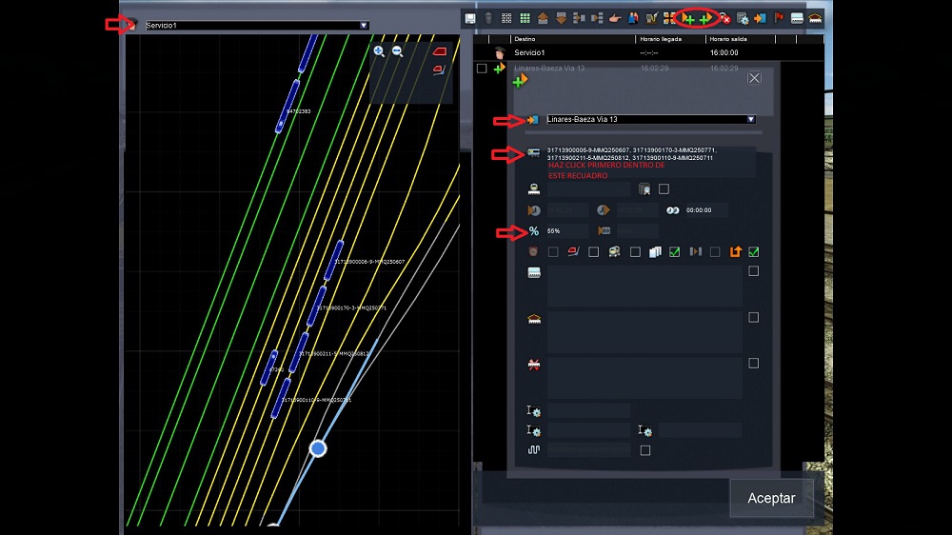Click the orange arrow into blue door icon
Image resolution: width=952 pixels, height=535 pixels.
tap(760, 19)
